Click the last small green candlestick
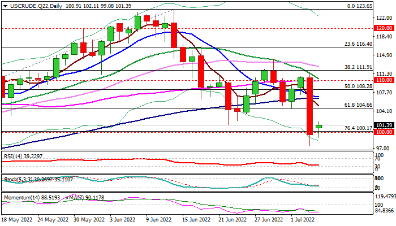This screenshot has height=226, width=396. pos(319,127)
